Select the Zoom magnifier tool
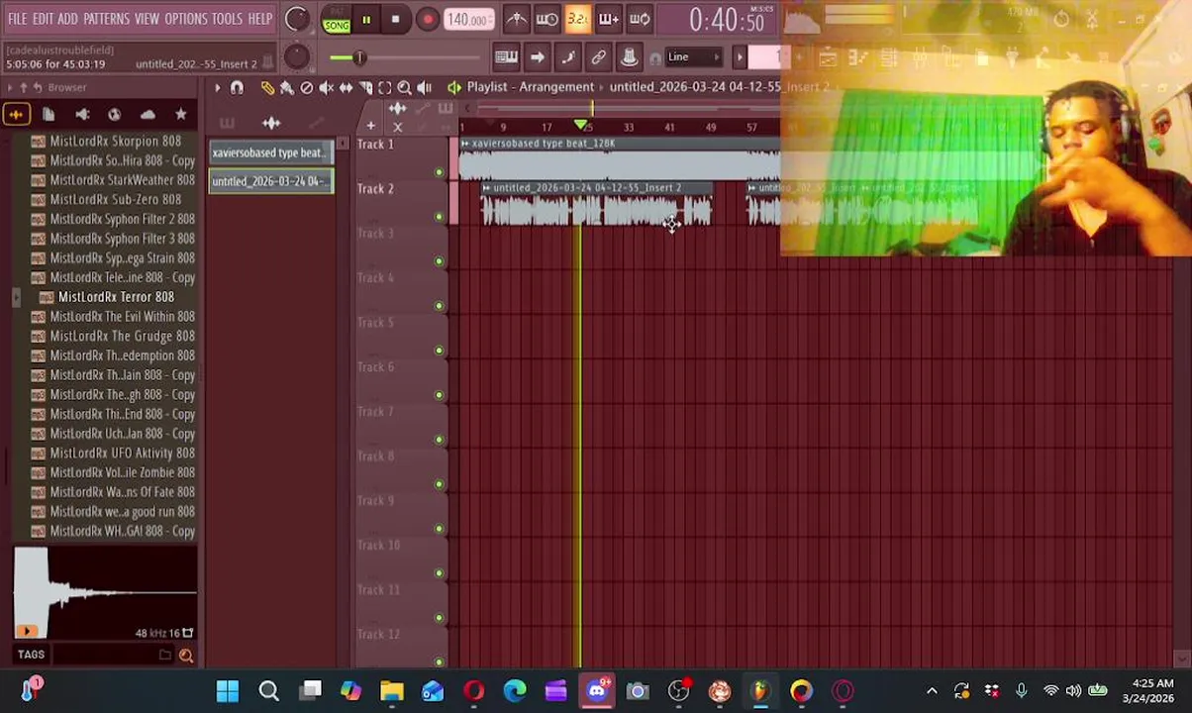 404,88
